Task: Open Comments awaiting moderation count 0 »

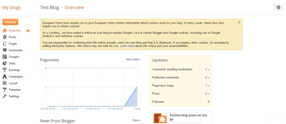Action: [x=207, y=69]
